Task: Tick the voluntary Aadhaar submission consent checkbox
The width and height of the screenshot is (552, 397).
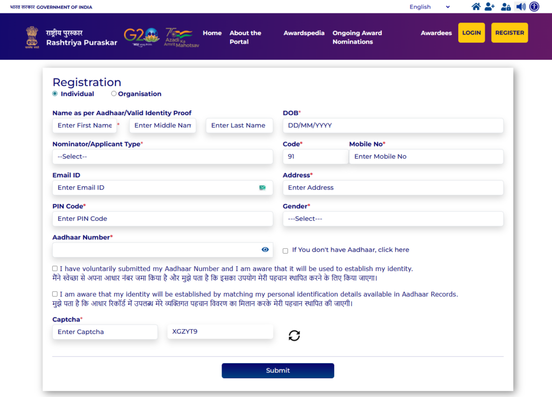Action: 55,268
